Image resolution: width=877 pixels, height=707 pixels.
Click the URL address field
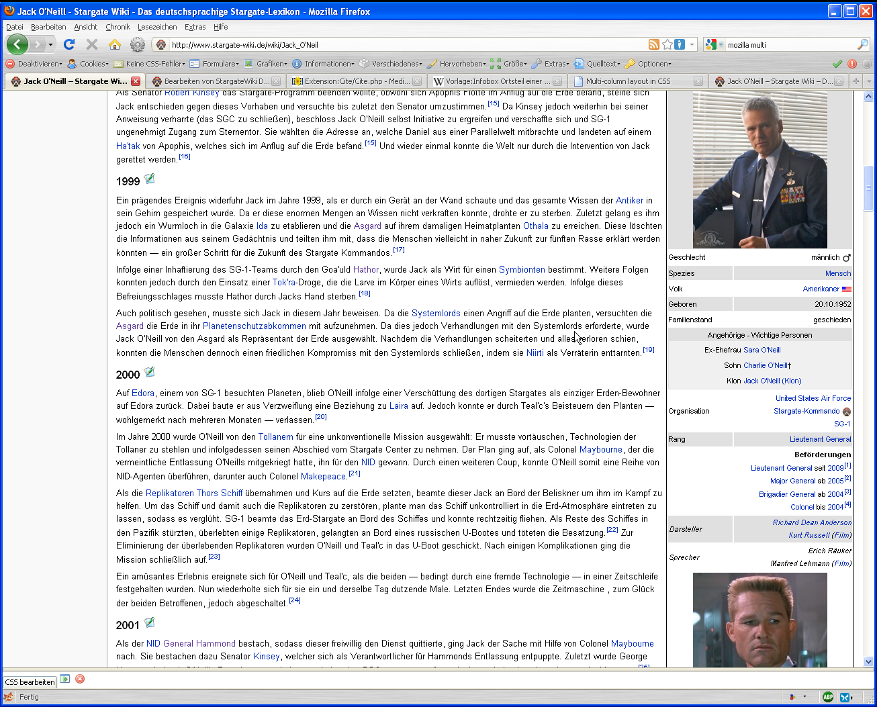click(403, 45)
